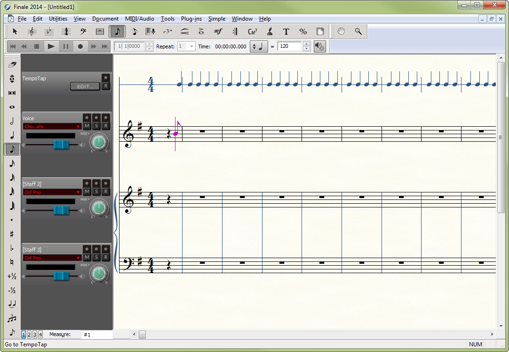Select the Selection arrow tool

(x=15, y=31)
